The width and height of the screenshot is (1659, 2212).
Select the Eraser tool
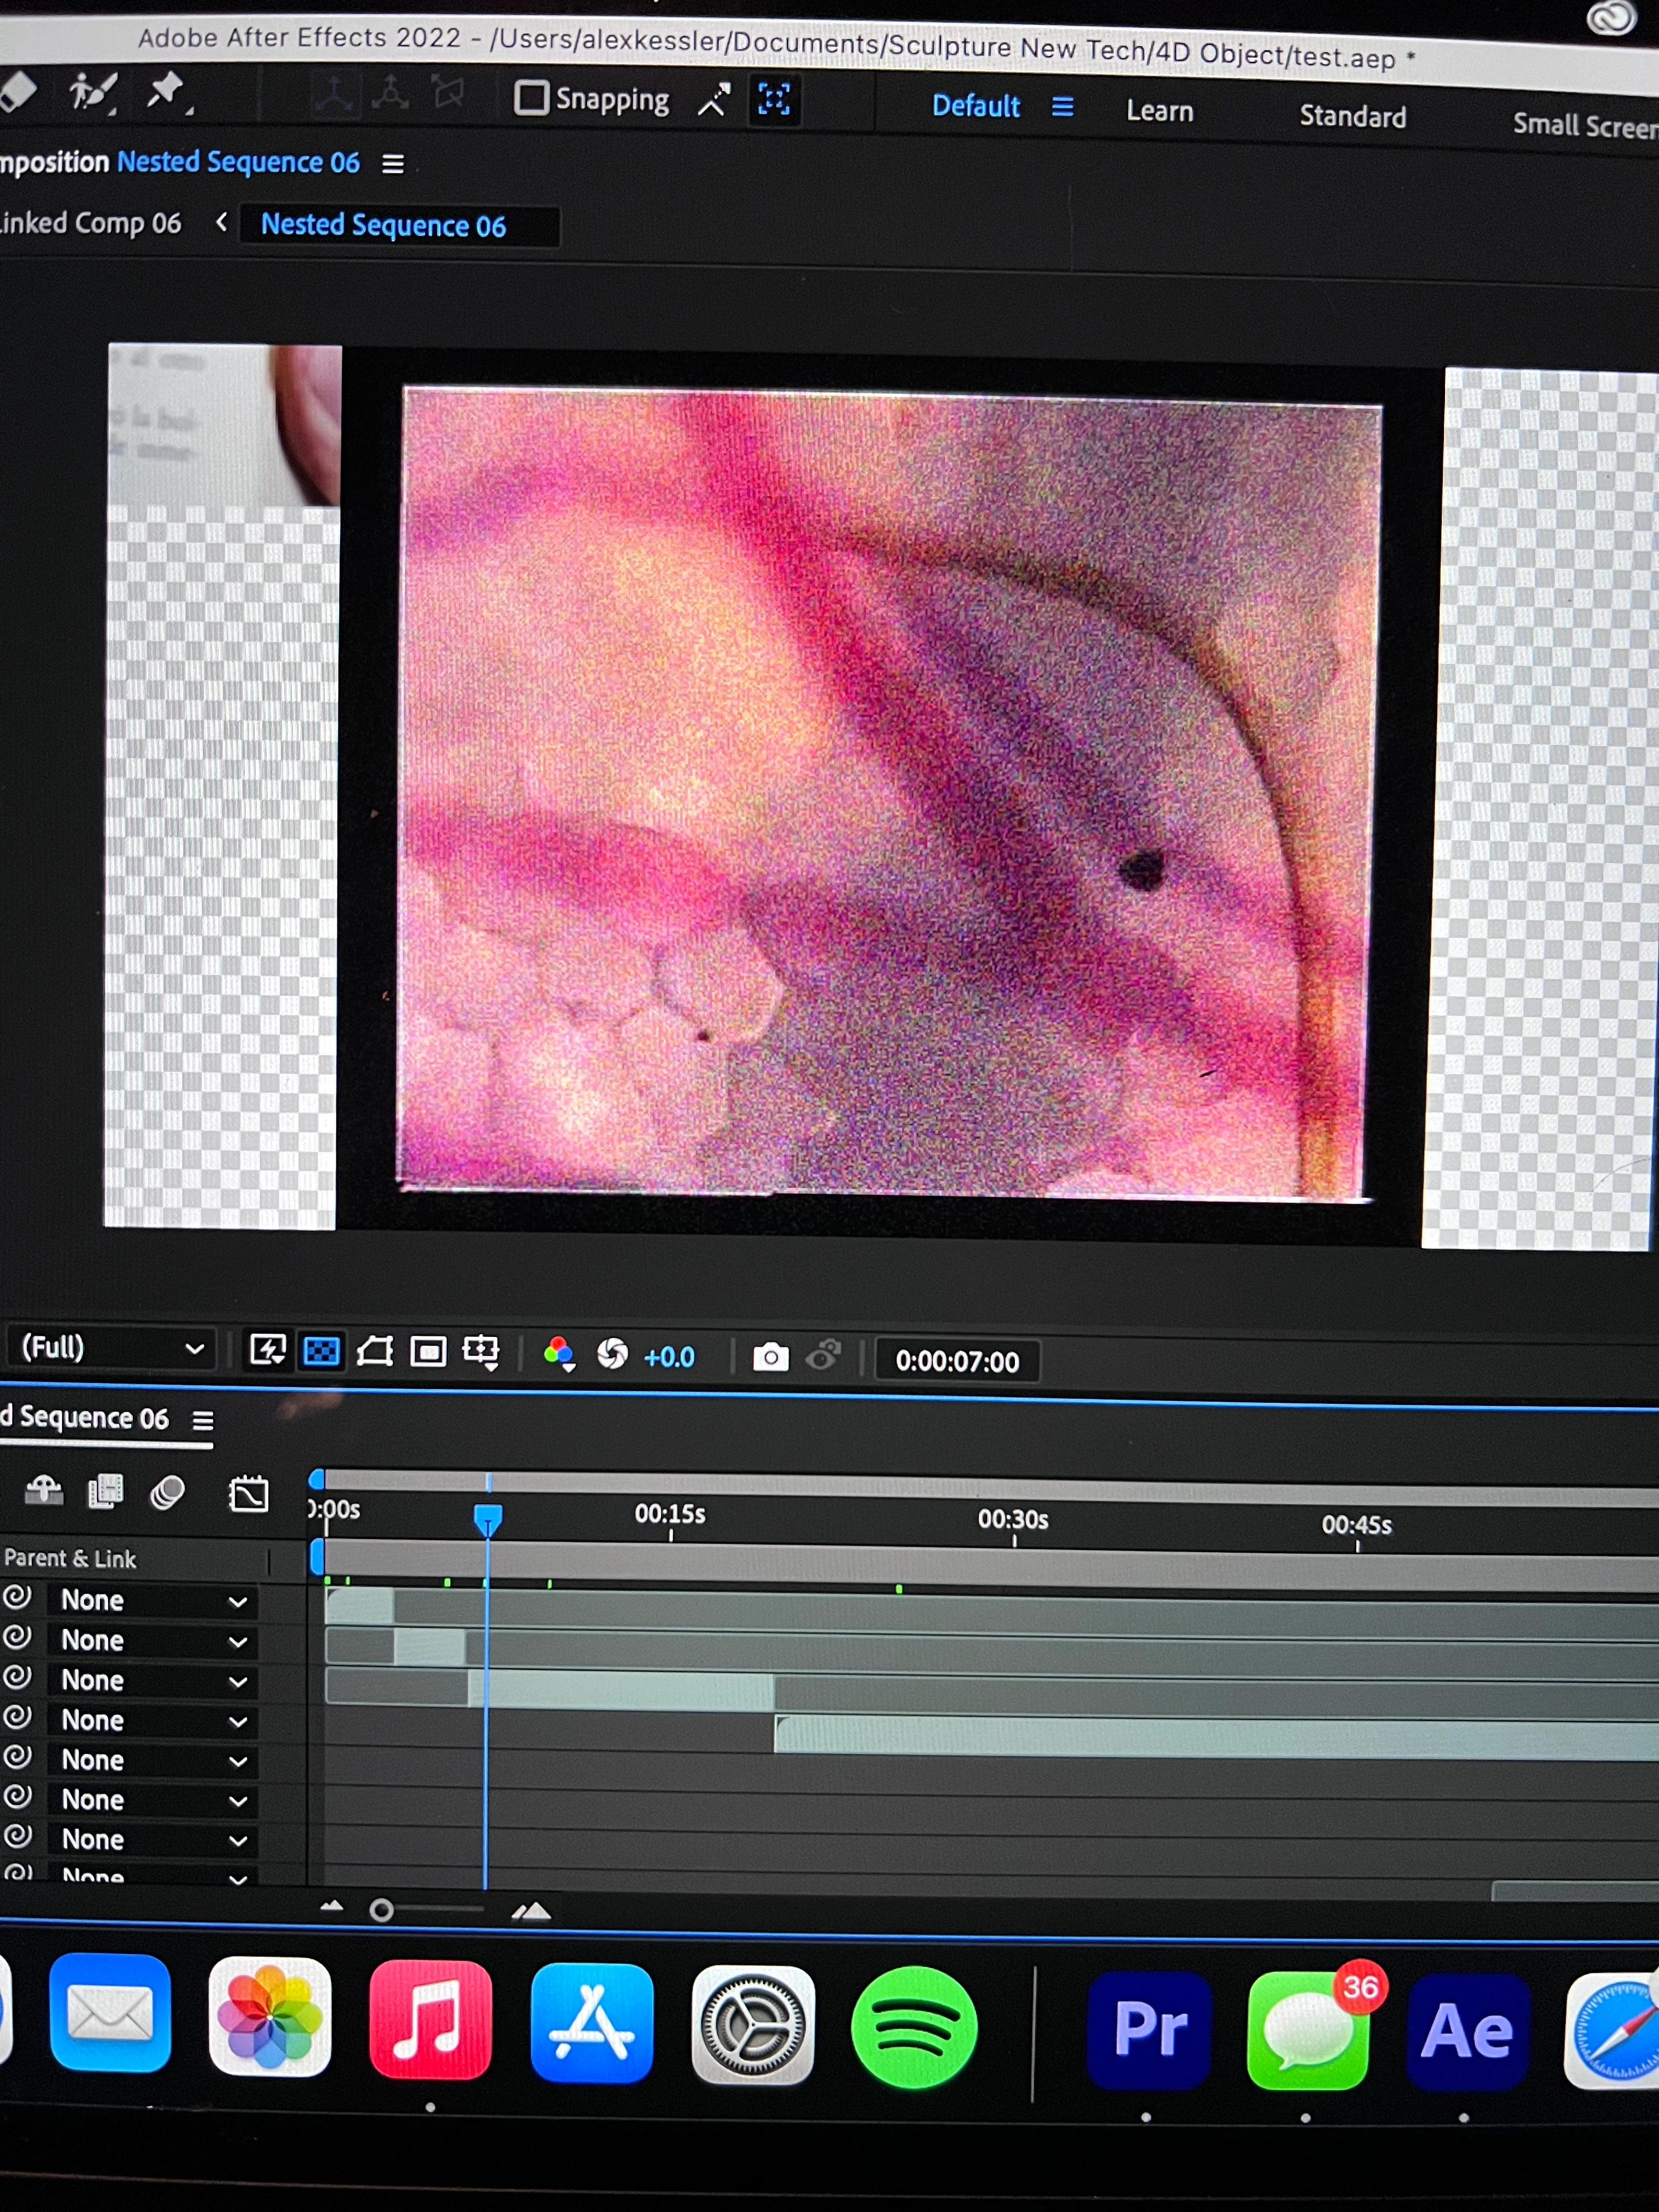pyautogui.click(x=18, y=92)
